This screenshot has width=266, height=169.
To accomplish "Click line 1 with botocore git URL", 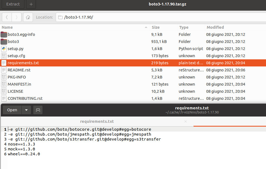I will [x=80, y=129].
